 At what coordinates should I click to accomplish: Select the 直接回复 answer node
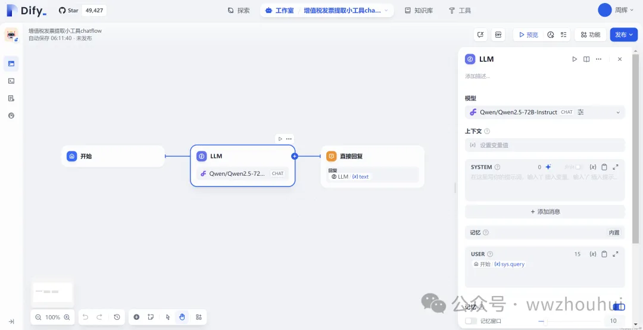[372, 167]
